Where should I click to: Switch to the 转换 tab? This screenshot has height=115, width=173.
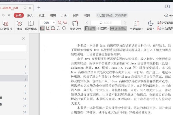(87, 15)
